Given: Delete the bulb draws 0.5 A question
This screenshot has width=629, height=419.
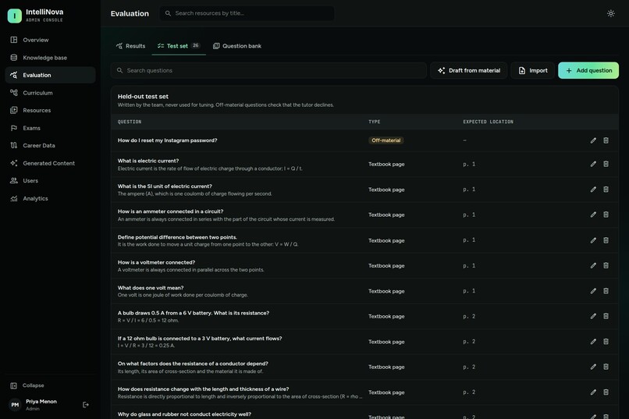Looking at the screenshot, I should pos(606,316).
